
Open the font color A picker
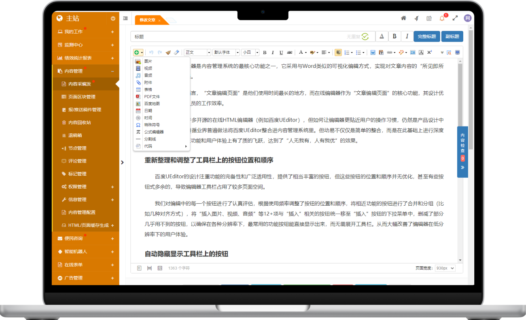301,53
